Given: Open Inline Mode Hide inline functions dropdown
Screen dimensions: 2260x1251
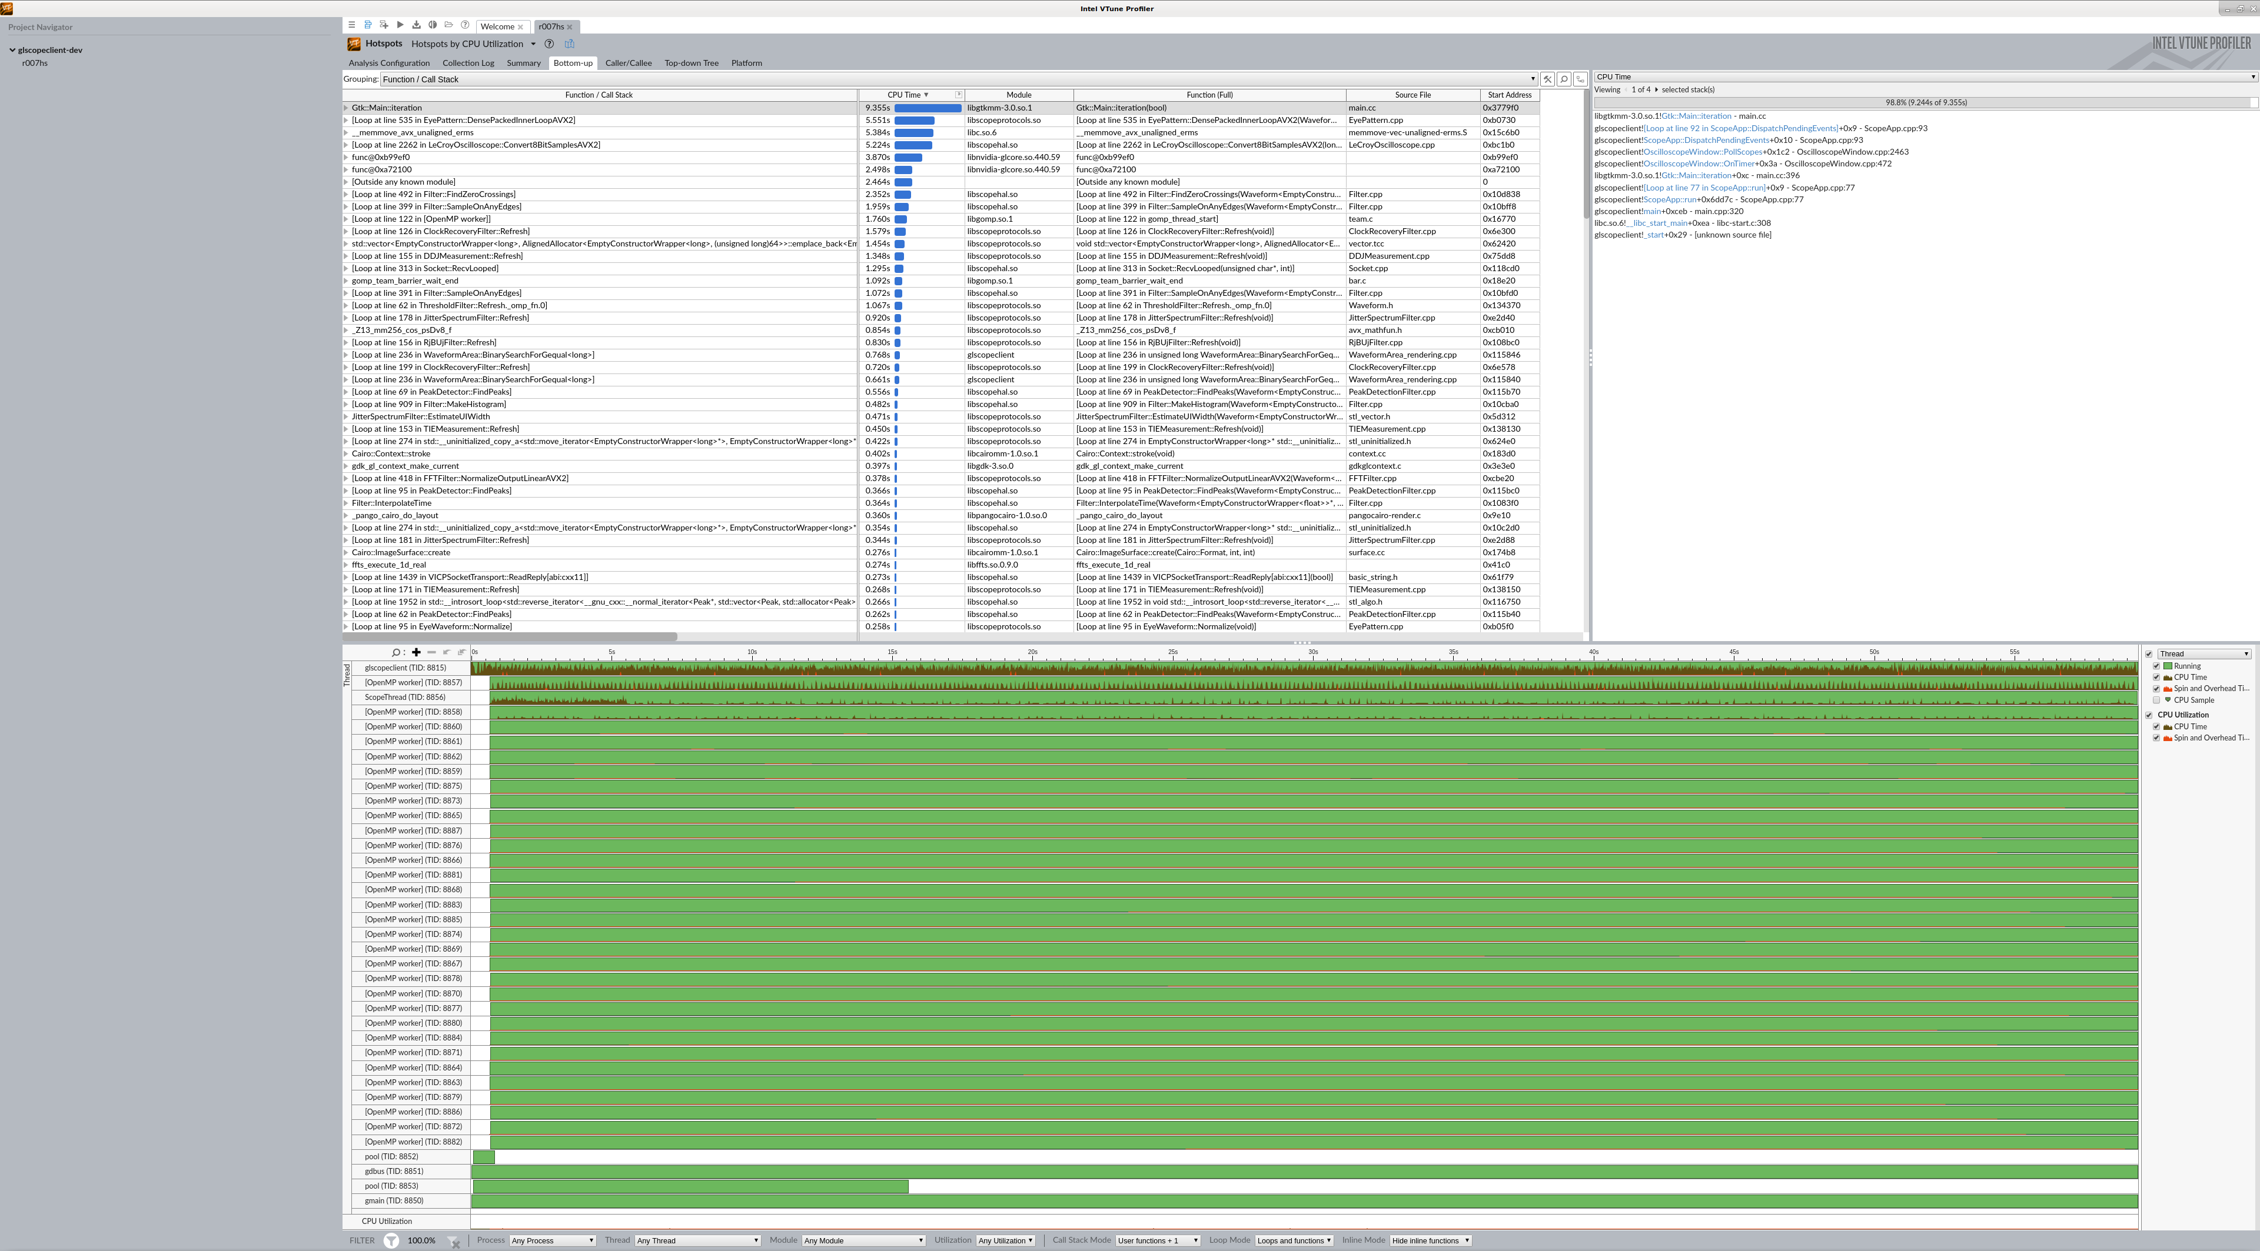Looking at the screenshot, I should (1430, 1240).
